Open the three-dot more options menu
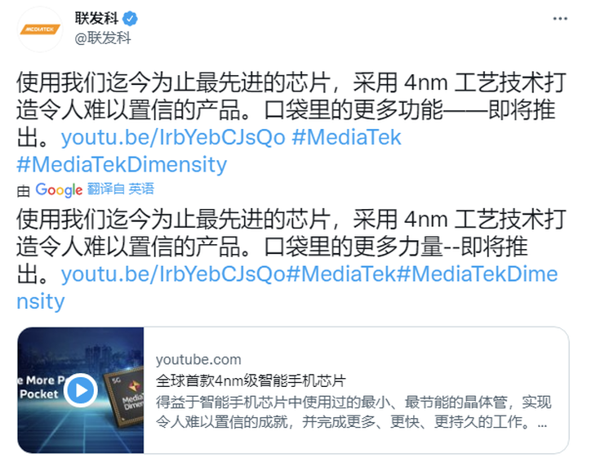 (x=560, y=19)
